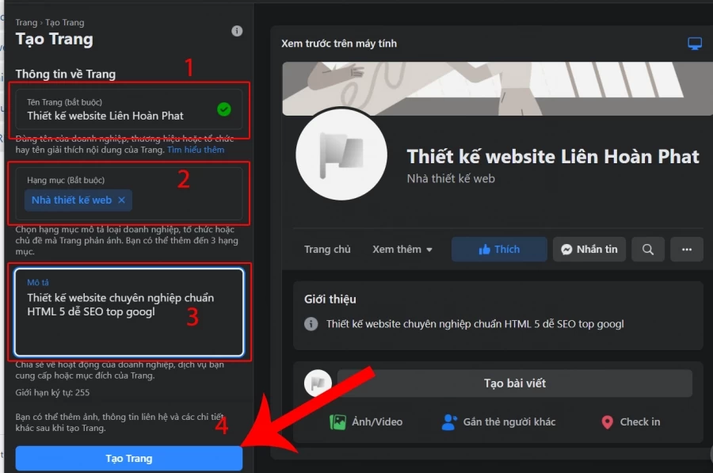Click the Tạo bài viết box
Image resolution: width=713 pixels, height=473 pixels.
[515, 383]
